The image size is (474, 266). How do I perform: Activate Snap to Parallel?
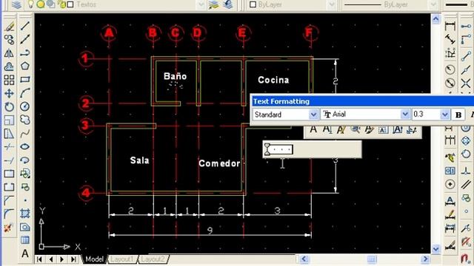466,184
